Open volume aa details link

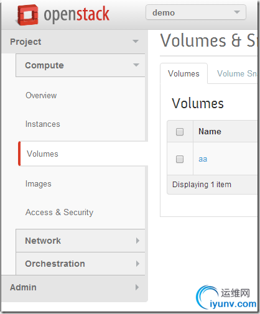(x=203, y=159)
